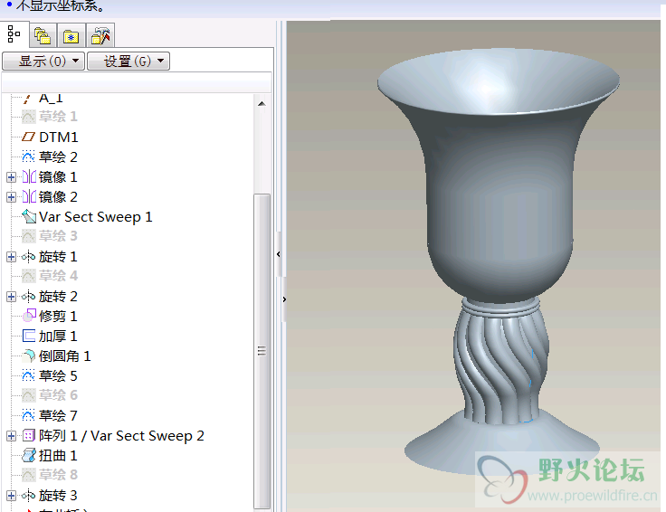Click the model tree search field
Image resolution: width=666 pixels, height=512 pixels.
click(137, 82)
